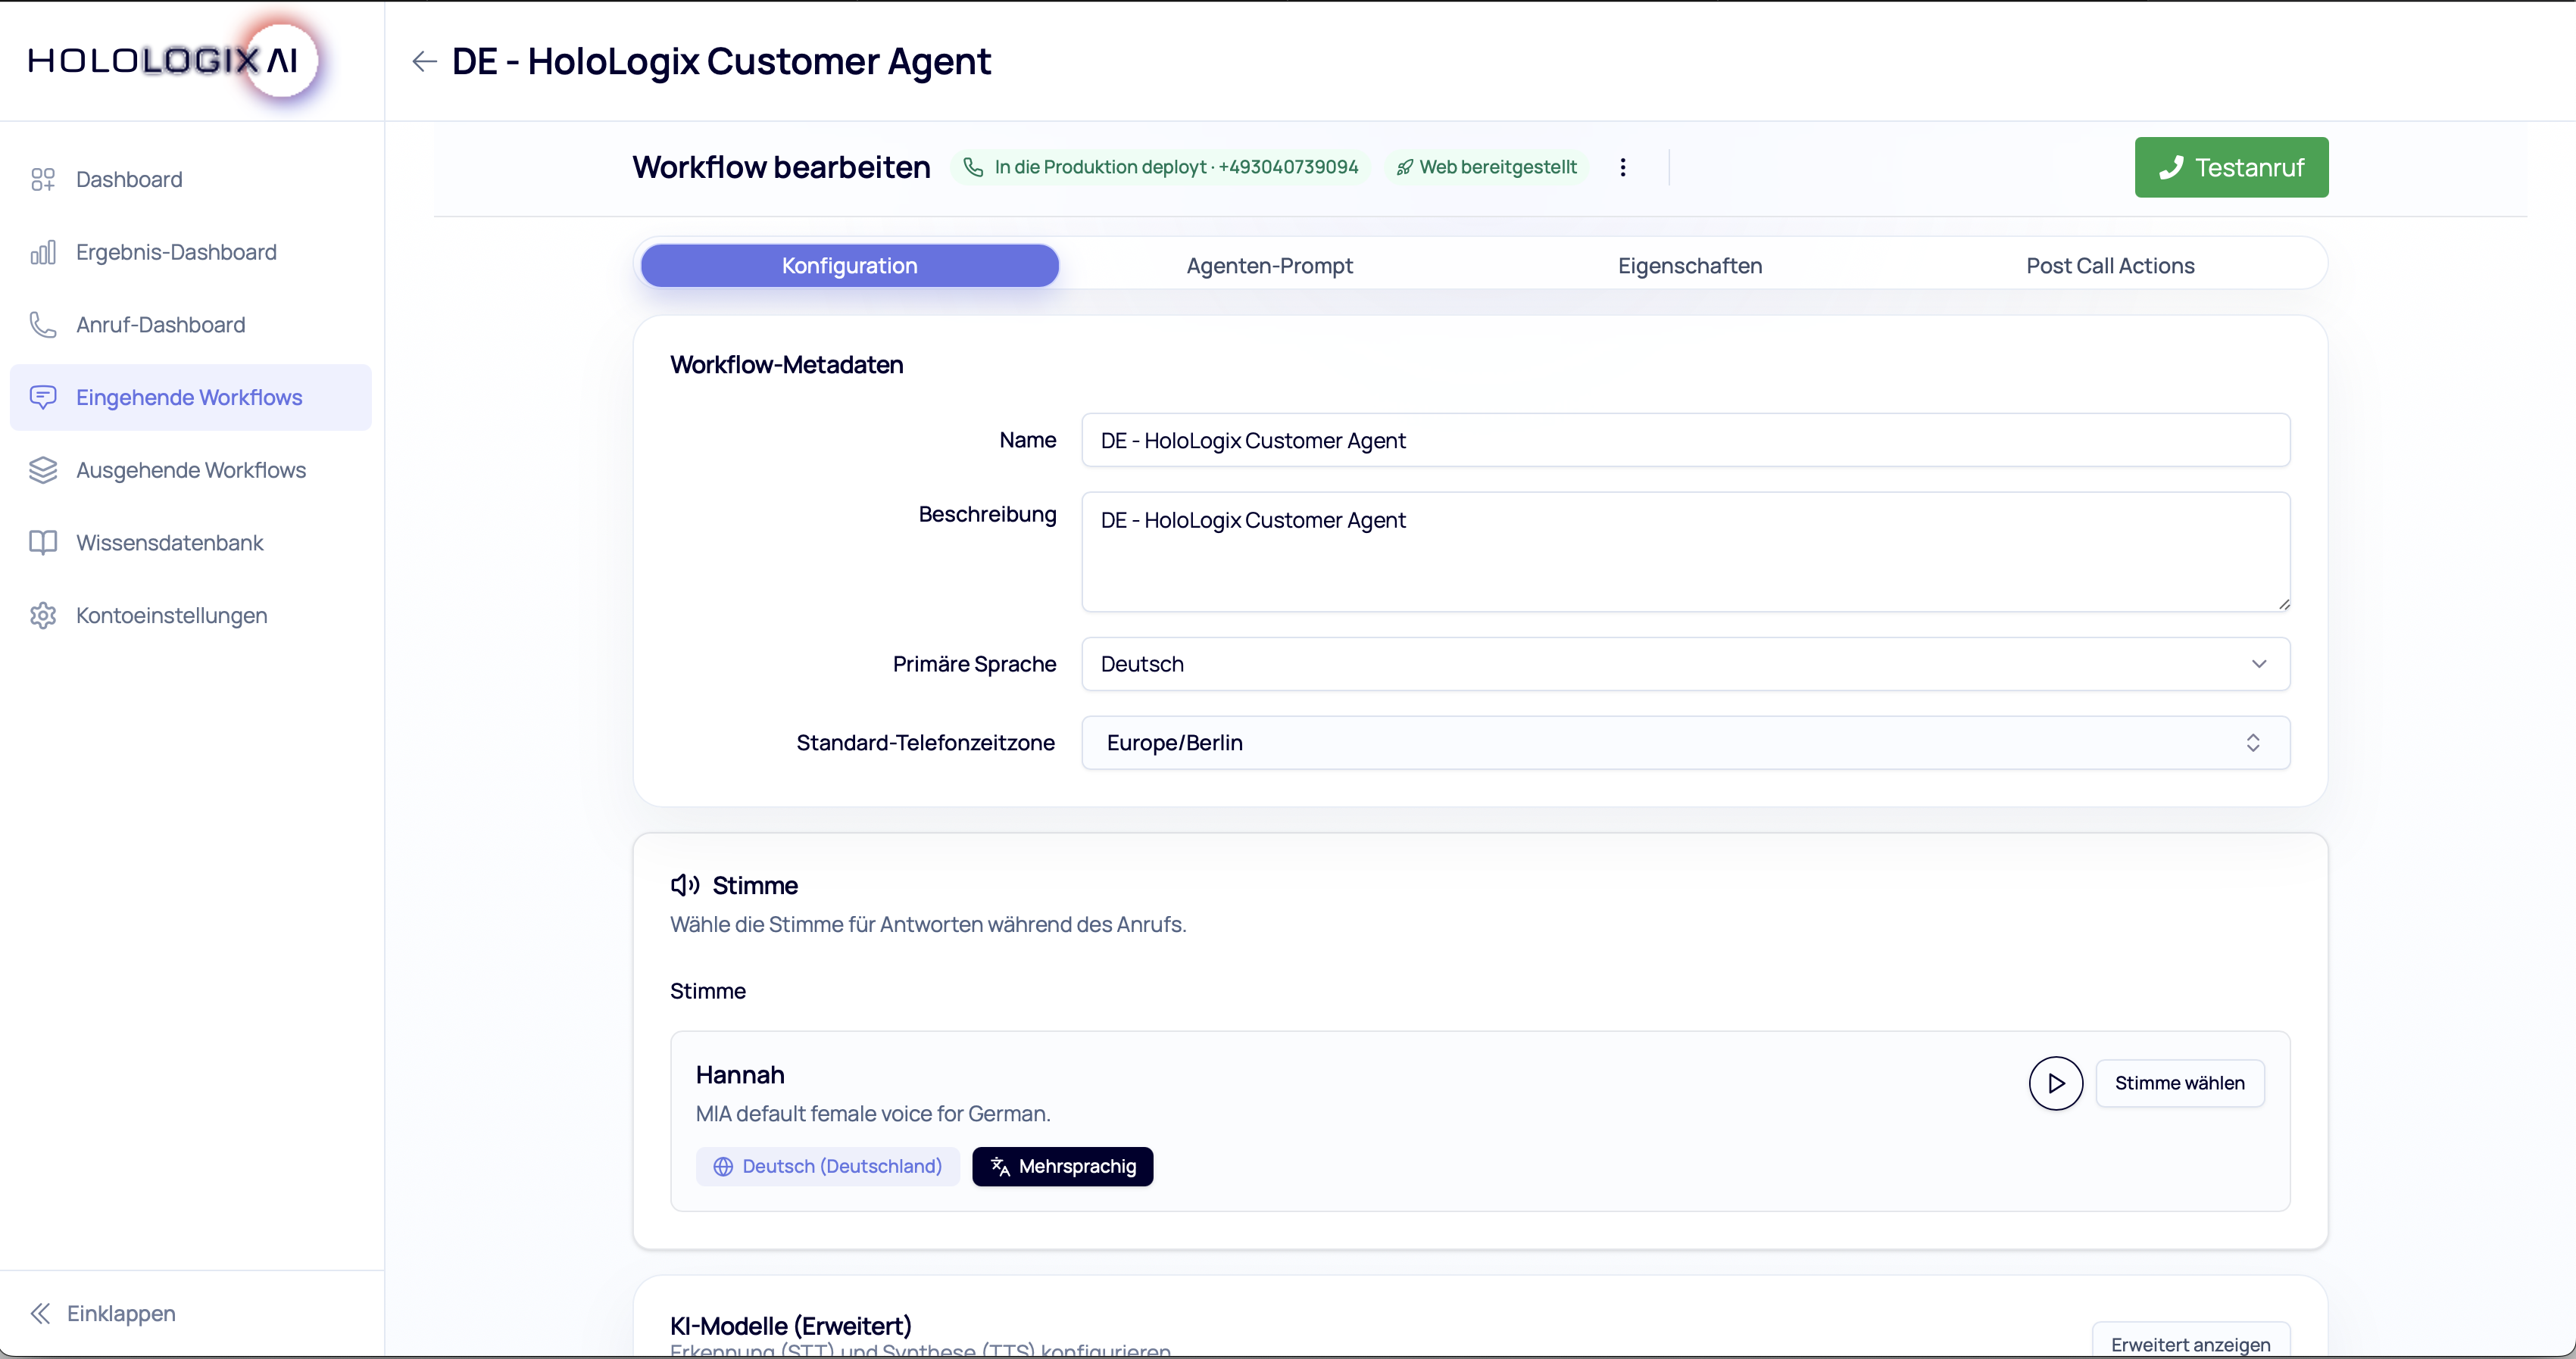Screen dimensions: 2576x1359
Task: Play the Hannah voice preview
Action: click(2055, 1083)
